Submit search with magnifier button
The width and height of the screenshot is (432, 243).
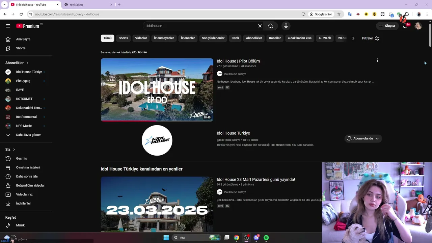tap(271, 26)
